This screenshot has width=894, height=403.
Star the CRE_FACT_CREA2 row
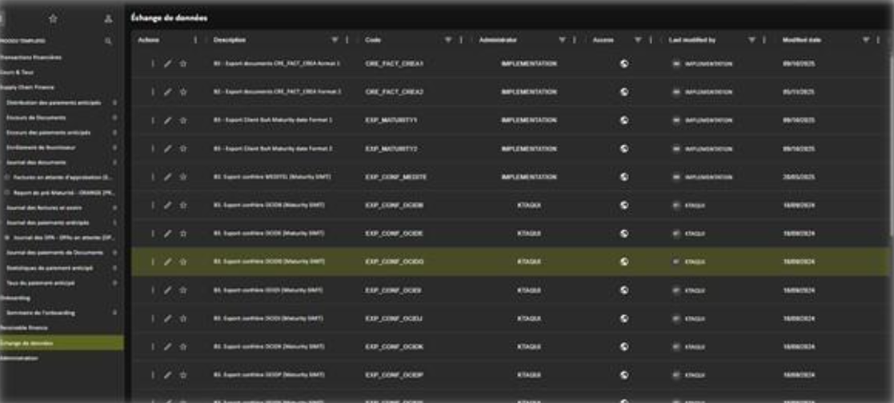pos(183,92)
